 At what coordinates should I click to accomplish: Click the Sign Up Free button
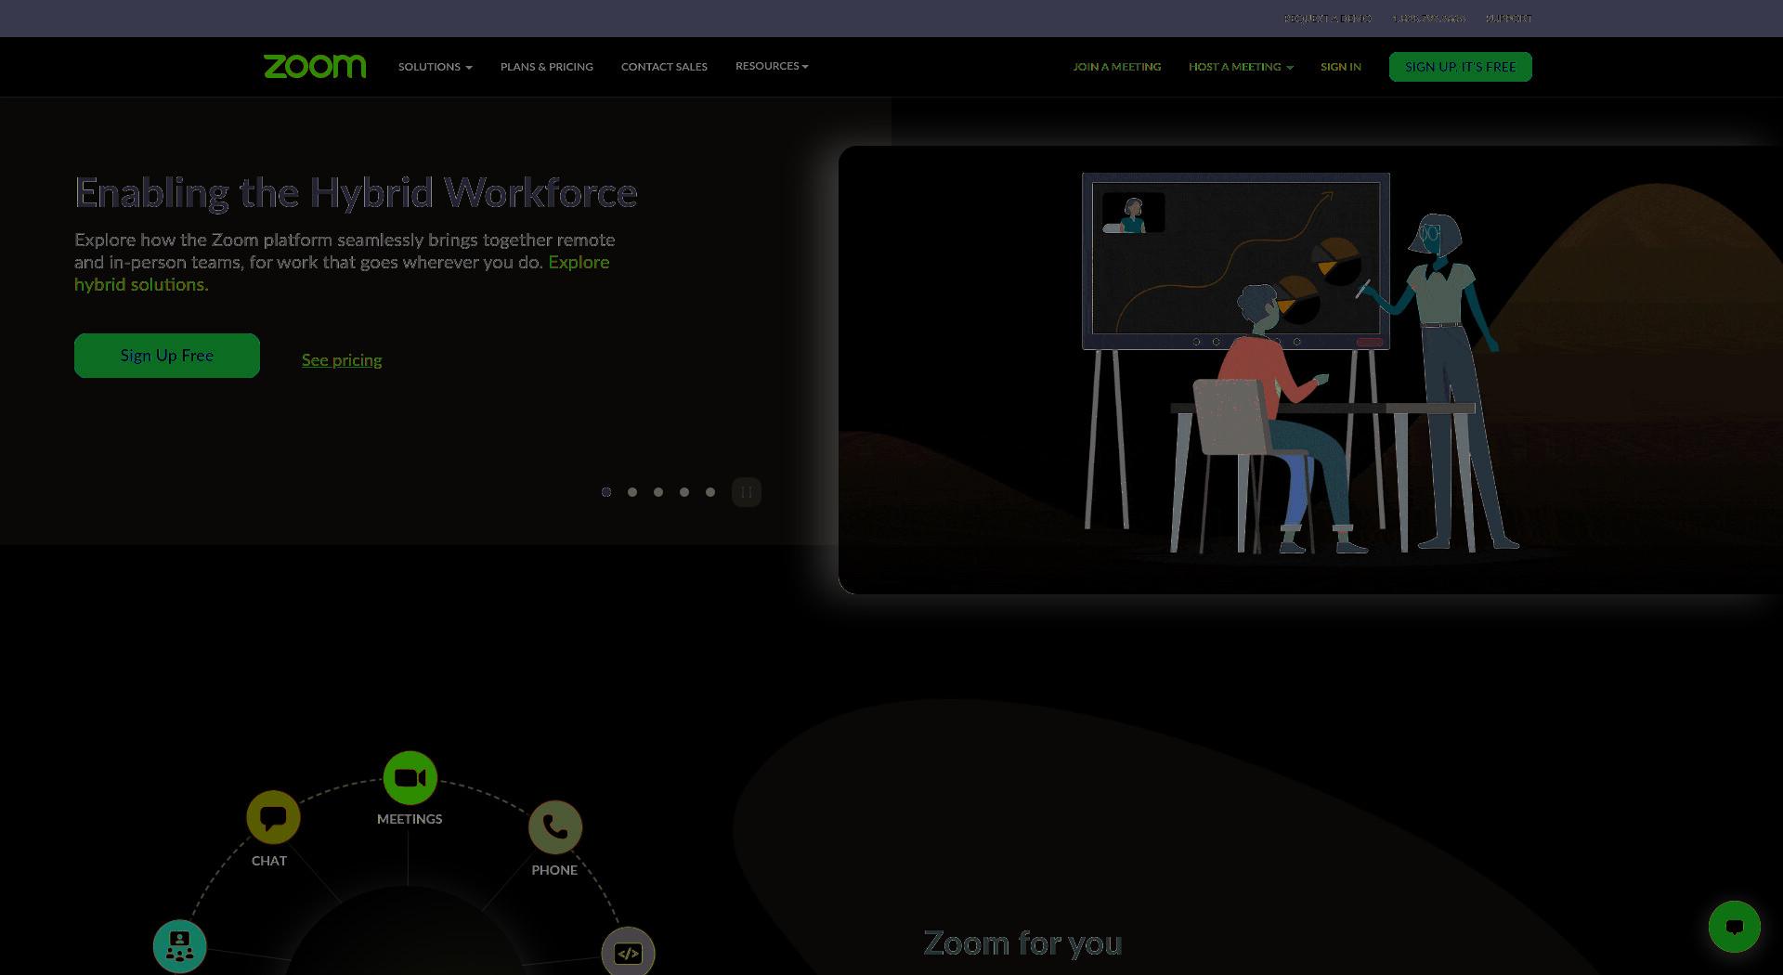point(167,356)
